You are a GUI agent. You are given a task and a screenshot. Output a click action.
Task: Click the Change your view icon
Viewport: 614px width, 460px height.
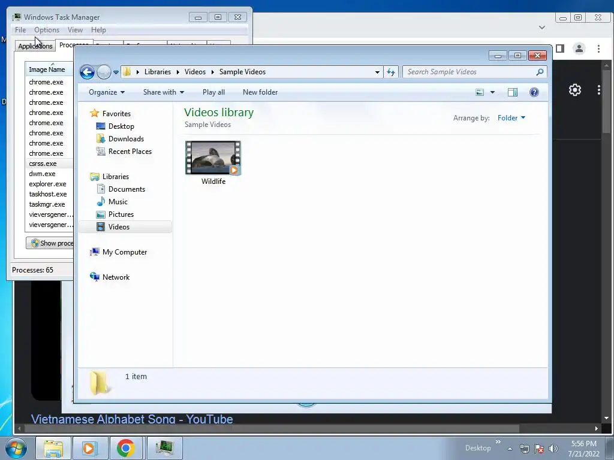480,92
